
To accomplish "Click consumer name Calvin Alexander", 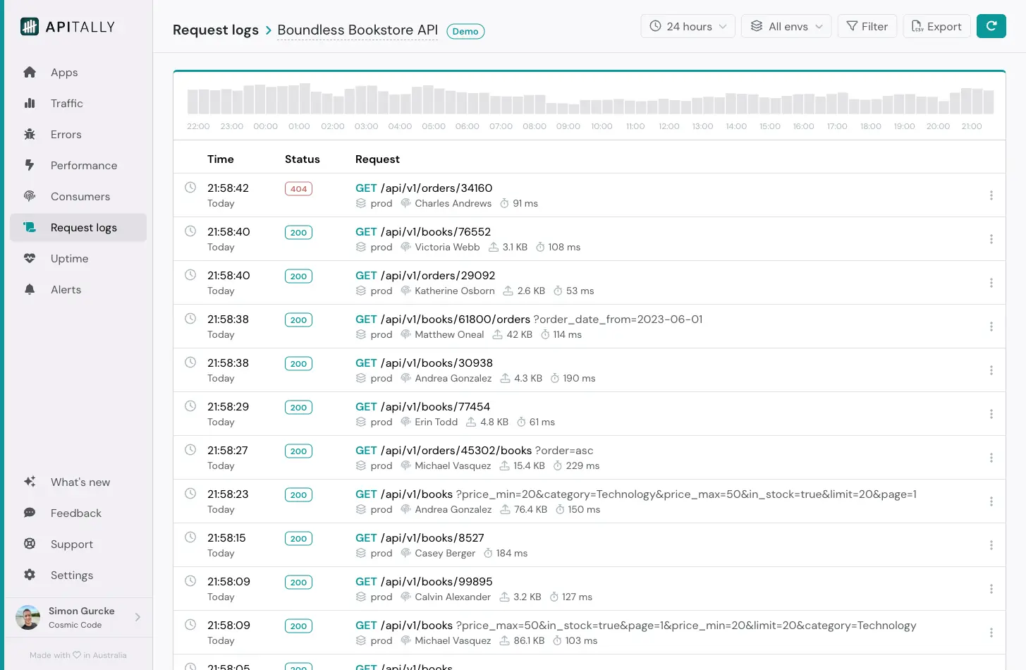I will 453,597.
